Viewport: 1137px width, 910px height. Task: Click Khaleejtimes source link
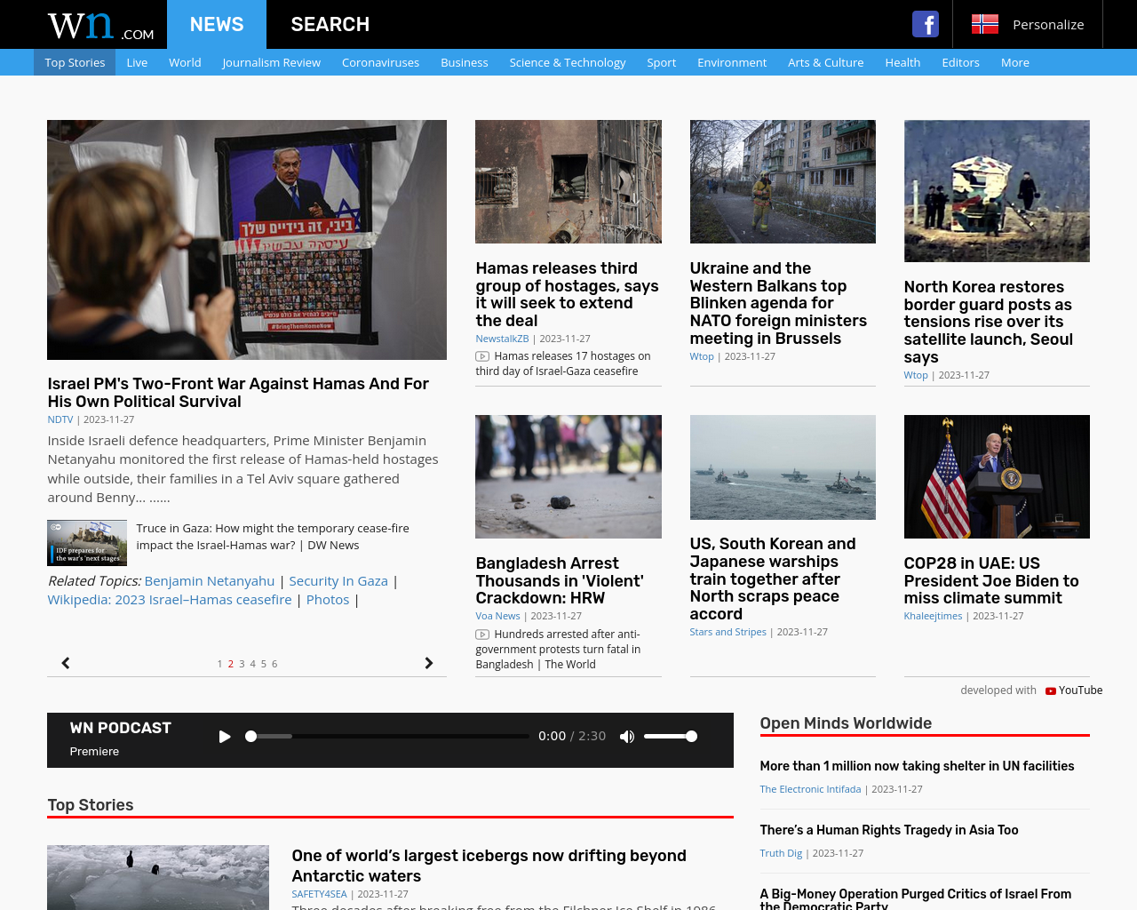click(x=933, y=616)
